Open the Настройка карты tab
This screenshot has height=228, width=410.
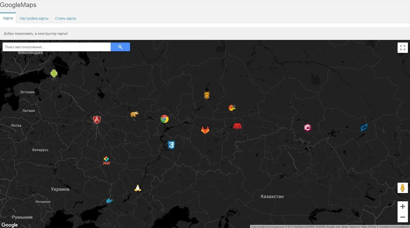point(34,18)
